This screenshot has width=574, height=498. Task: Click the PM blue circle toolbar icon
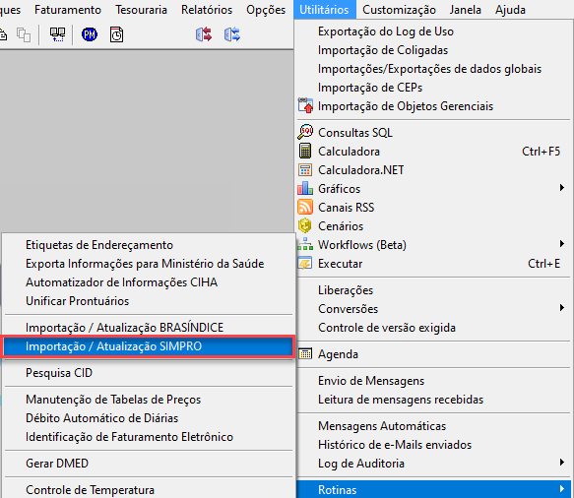coord(90,34)
